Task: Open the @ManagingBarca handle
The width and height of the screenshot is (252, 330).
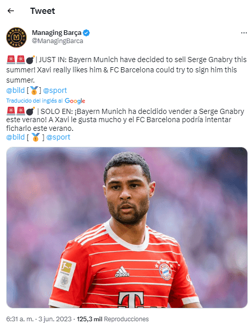Action: click(x=57, y=41)
